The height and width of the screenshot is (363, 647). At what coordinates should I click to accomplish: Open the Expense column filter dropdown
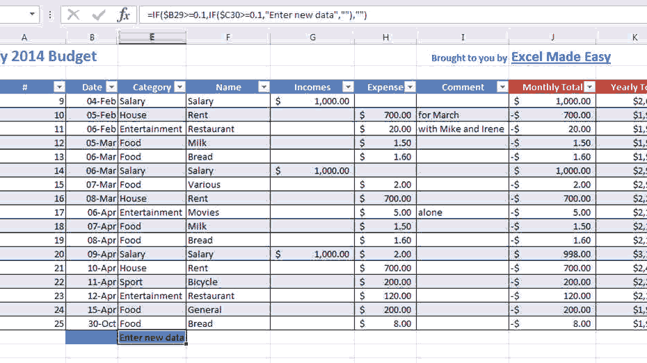point(410,87)
